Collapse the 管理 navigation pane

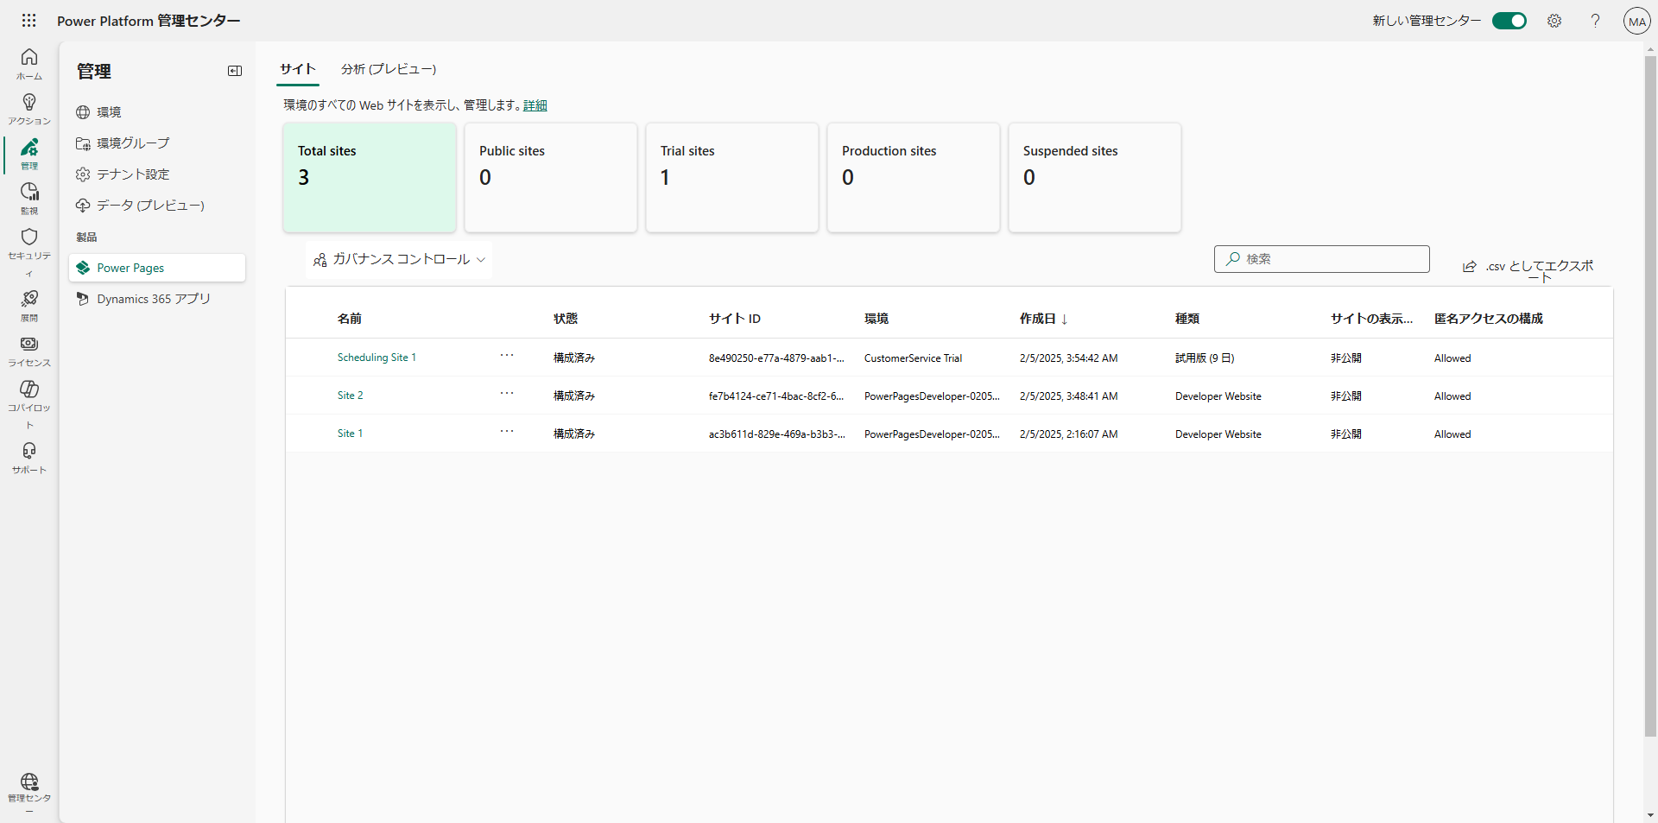(235, 71)
